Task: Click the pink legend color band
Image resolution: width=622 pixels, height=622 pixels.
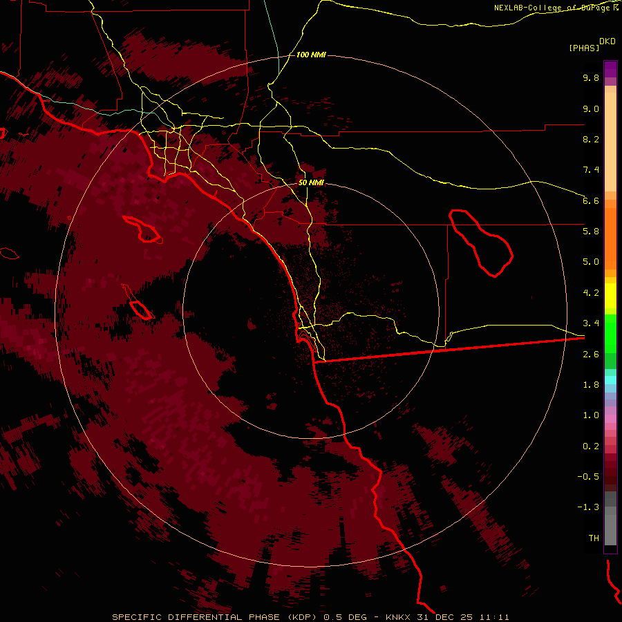Action: point(610,419)
